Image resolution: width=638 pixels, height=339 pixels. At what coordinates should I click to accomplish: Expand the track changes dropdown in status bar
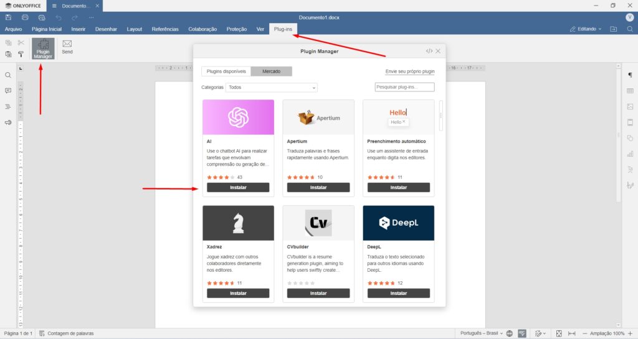pyautogui.click(x=541, y=333)
